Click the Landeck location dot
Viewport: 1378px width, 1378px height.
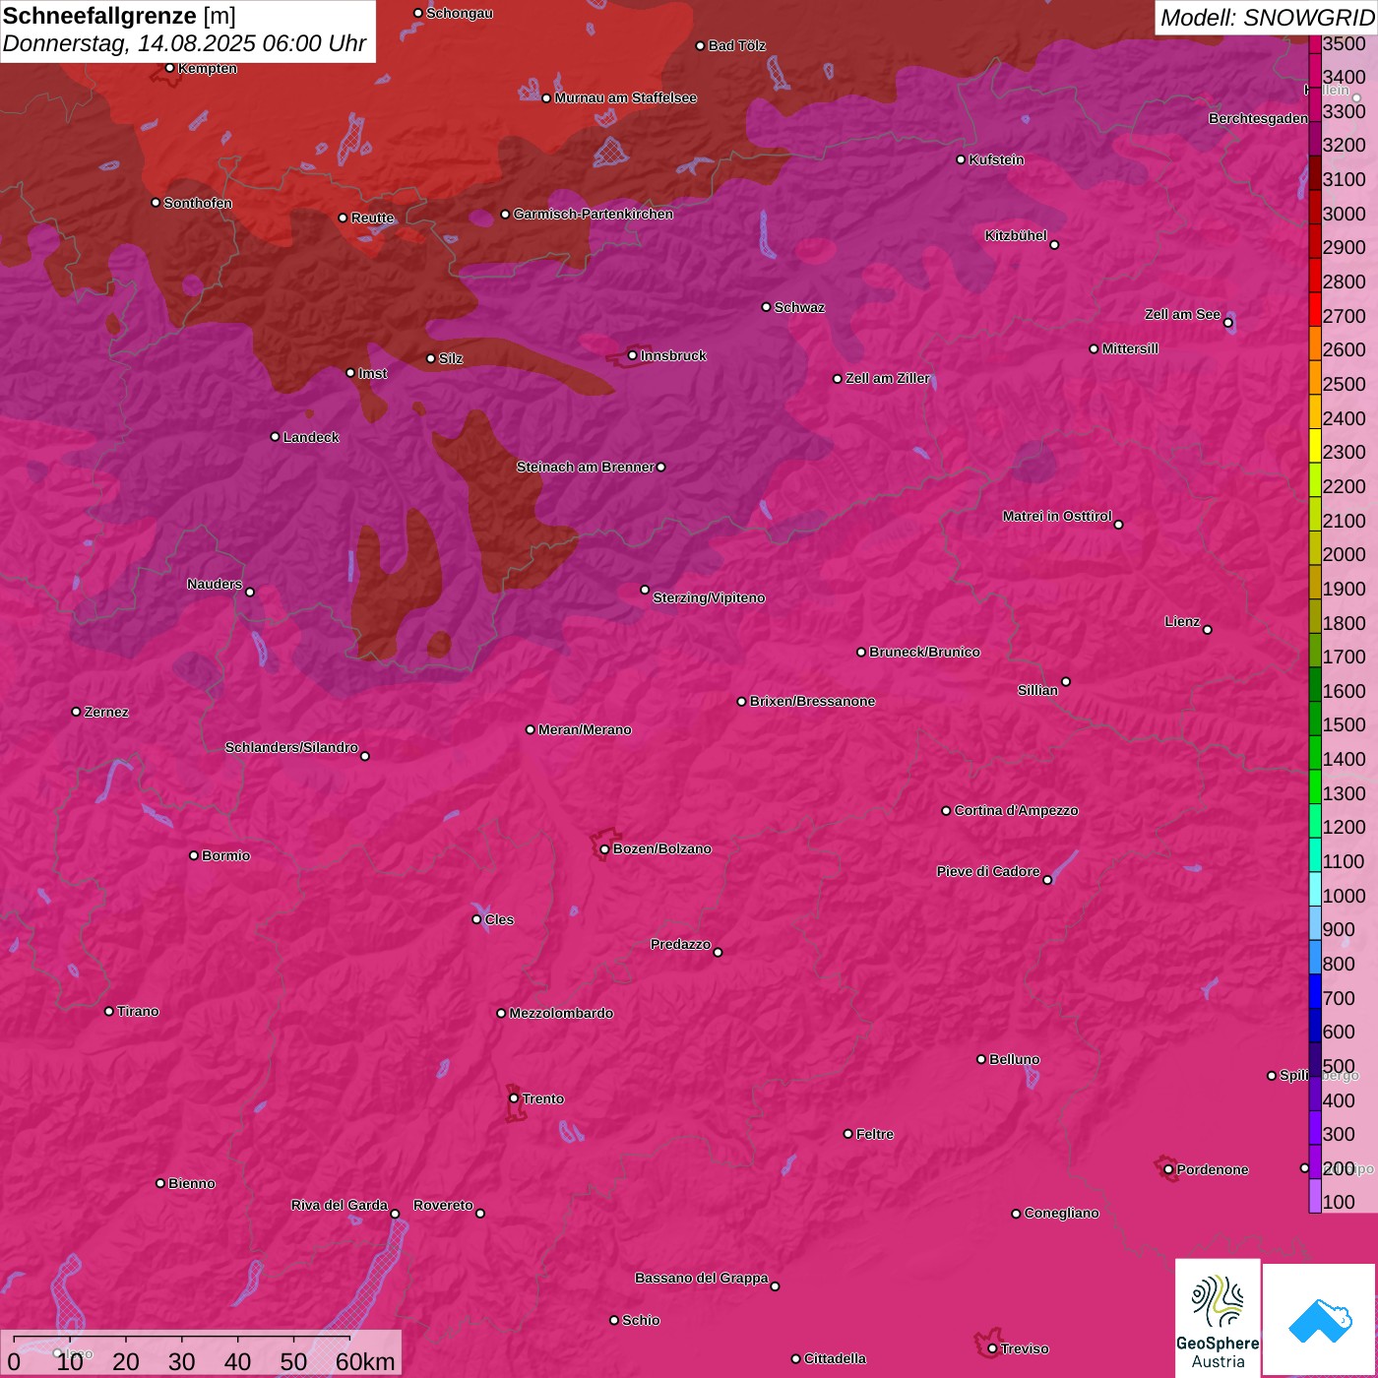tap(275, 437)
